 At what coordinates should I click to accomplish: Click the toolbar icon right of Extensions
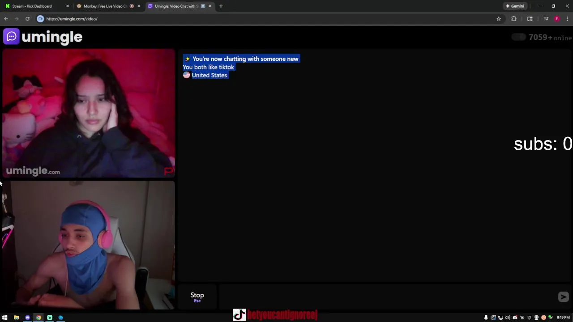[530, 19]
